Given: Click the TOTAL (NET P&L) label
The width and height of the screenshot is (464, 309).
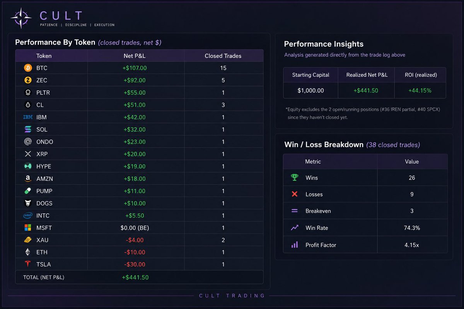Looking at the screenshot, I should tap(44, 277).
